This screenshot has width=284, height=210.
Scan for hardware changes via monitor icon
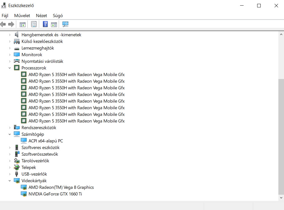pyautogui.click(x=65, y=24)
